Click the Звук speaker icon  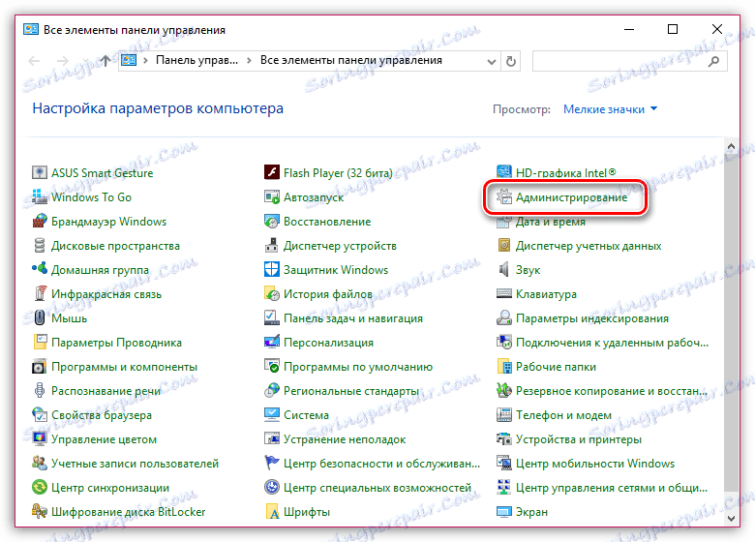[x=503, y=269]
